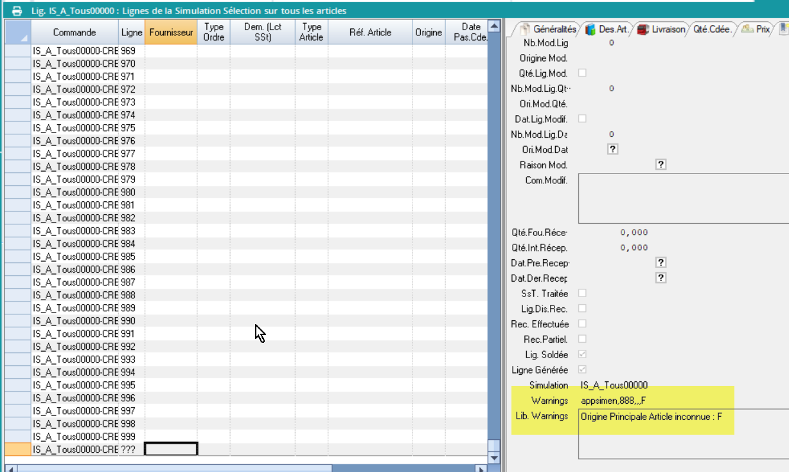Click the grid's scroll down arrow
This screenshot has width=789, height=472.
click(493, 457)
